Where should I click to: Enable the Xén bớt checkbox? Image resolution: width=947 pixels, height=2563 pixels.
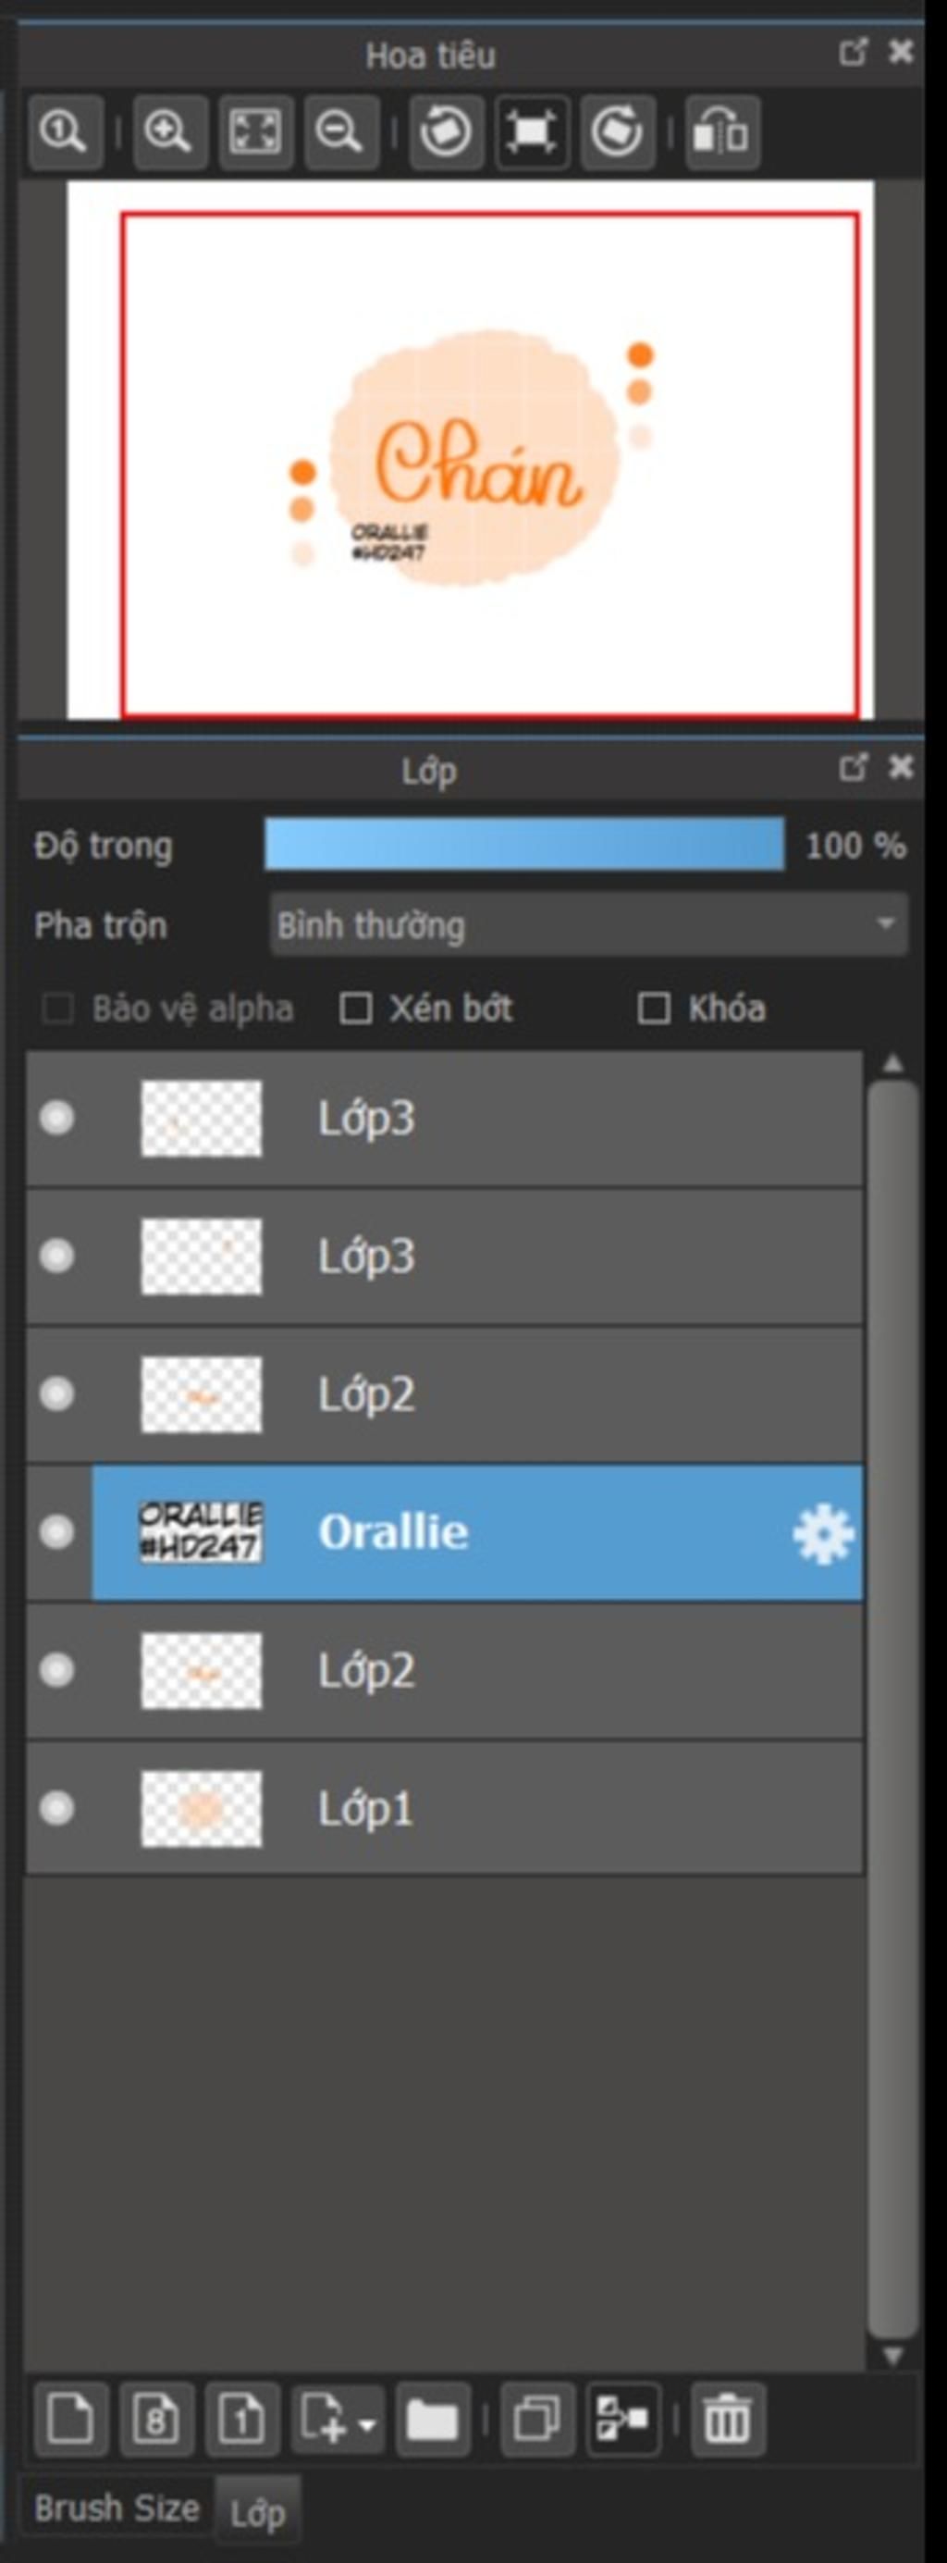[x=356, y=1008]
